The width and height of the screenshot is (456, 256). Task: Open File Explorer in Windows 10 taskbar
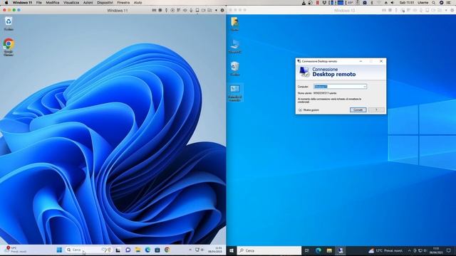click(329, 250)
